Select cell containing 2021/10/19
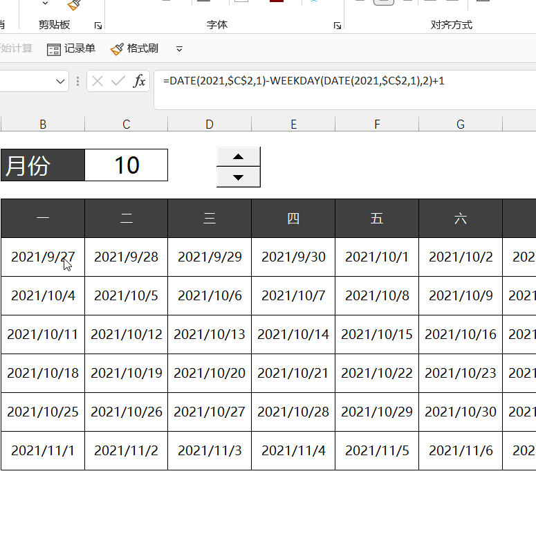Image resolution: width=536 pixels, height=541 pixels. [127, 373]
